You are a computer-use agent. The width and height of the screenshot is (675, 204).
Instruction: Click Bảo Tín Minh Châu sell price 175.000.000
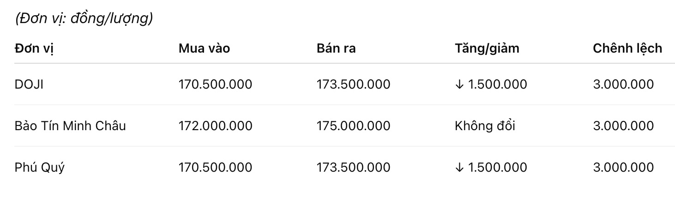pyautogui.click(x=353, y=126)
